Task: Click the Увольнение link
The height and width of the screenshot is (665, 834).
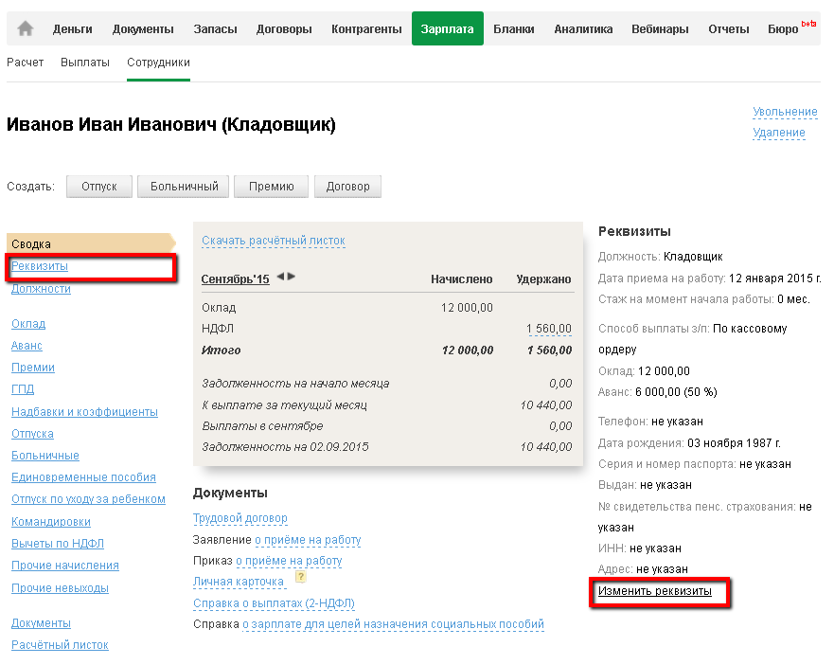Action: 785,112
